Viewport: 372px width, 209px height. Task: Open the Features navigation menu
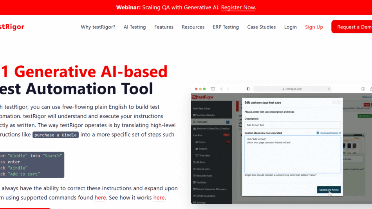point(164,27)
